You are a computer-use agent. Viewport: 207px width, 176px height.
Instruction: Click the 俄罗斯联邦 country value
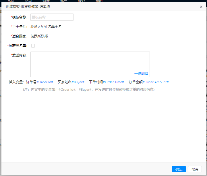pyautogui.click(x=39, y=36)
